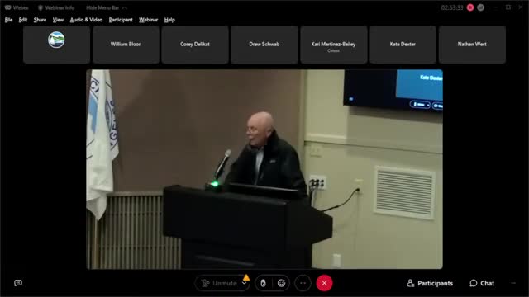Open the Share menu
The image size is (529, 297).
point(40,20)
